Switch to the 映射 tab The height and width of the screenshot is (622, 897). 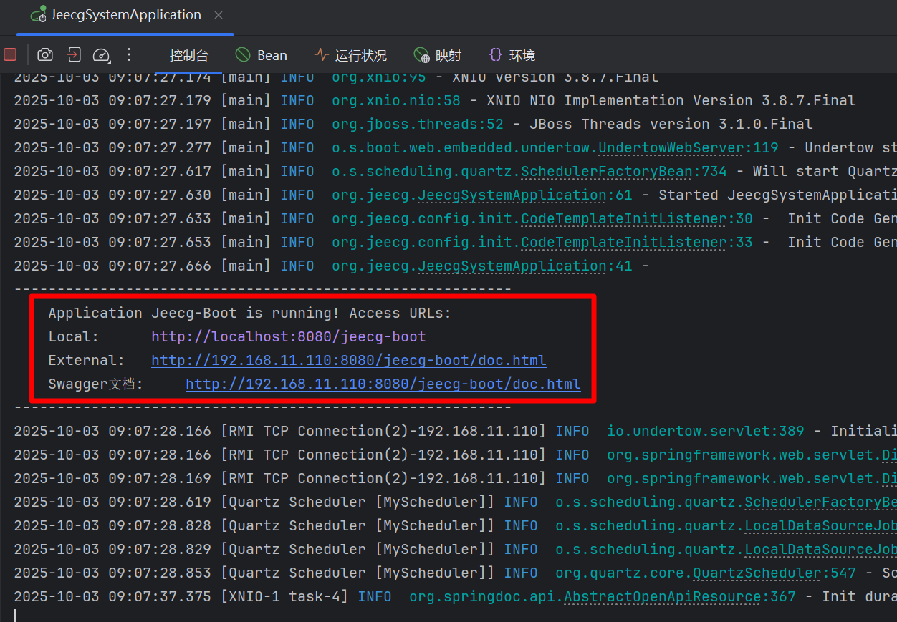(x=438, y=55)
